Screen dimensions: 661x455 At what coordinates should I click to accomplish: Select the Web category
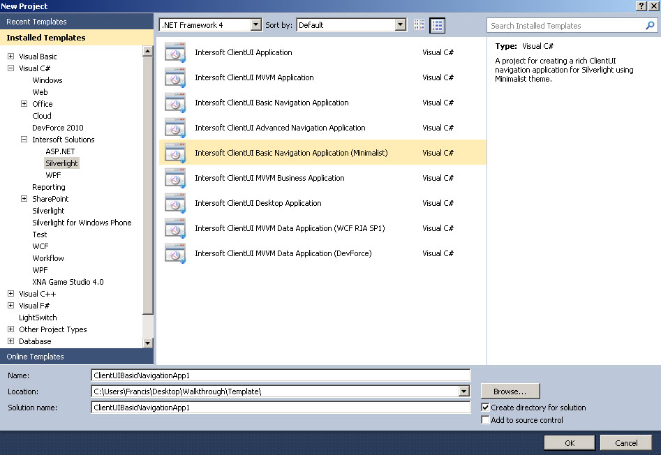pyautogui.click(x=40, y=92)
